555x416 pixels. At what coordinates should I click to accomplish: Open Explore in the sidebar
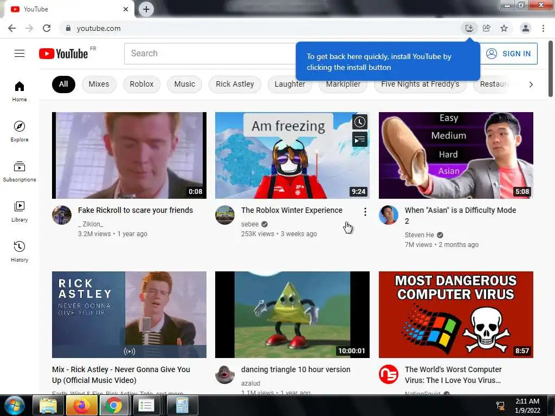[20, 132]
